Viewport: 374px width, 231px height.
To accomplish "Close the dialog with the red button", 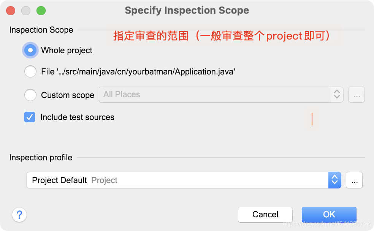I will click(11, 11).
